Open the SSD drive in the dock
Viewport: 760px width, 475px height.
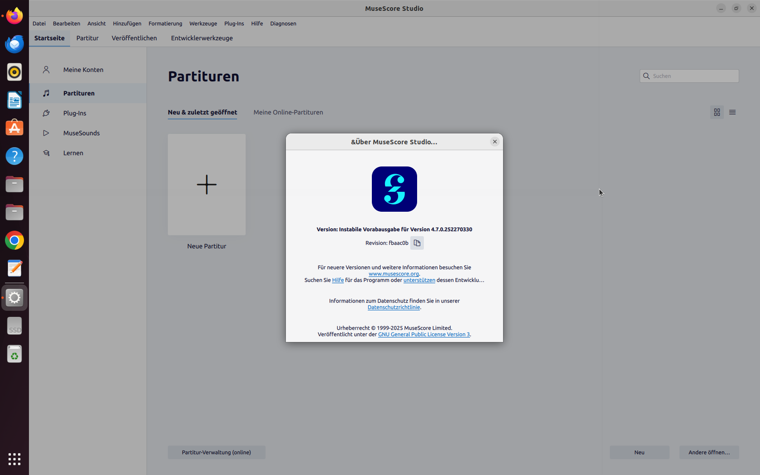point(14,326)
